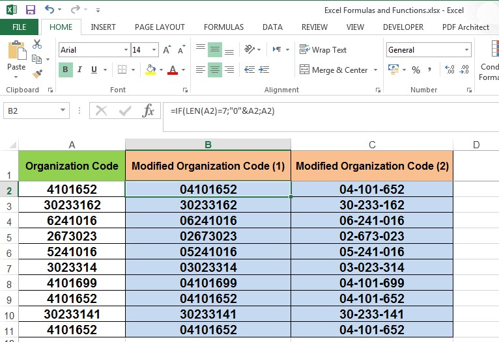Click the Paste button
Viewport: 499px width, 342px height.
16,57
